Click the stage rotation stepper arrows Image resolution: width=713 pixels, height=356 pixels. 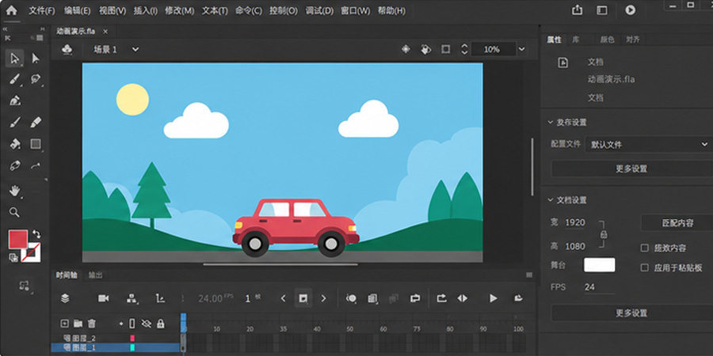[464, 49]
